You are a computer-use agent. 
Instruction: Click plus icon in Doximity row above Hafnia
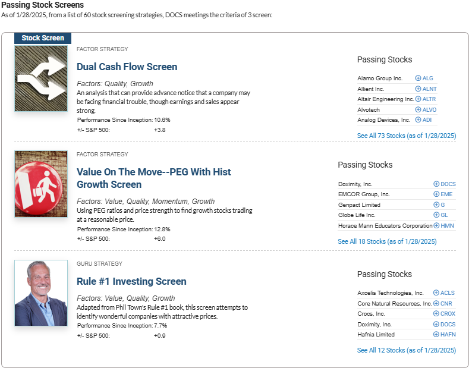pyautogui.click(x=436, y=325)
